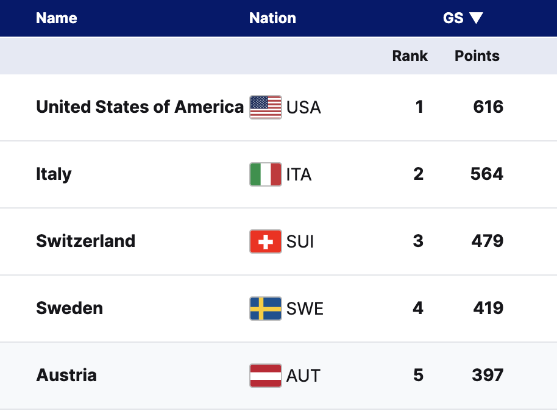Click the Austria flag icon
Viewport: 557px width, 411px height.
click(266, 376)
